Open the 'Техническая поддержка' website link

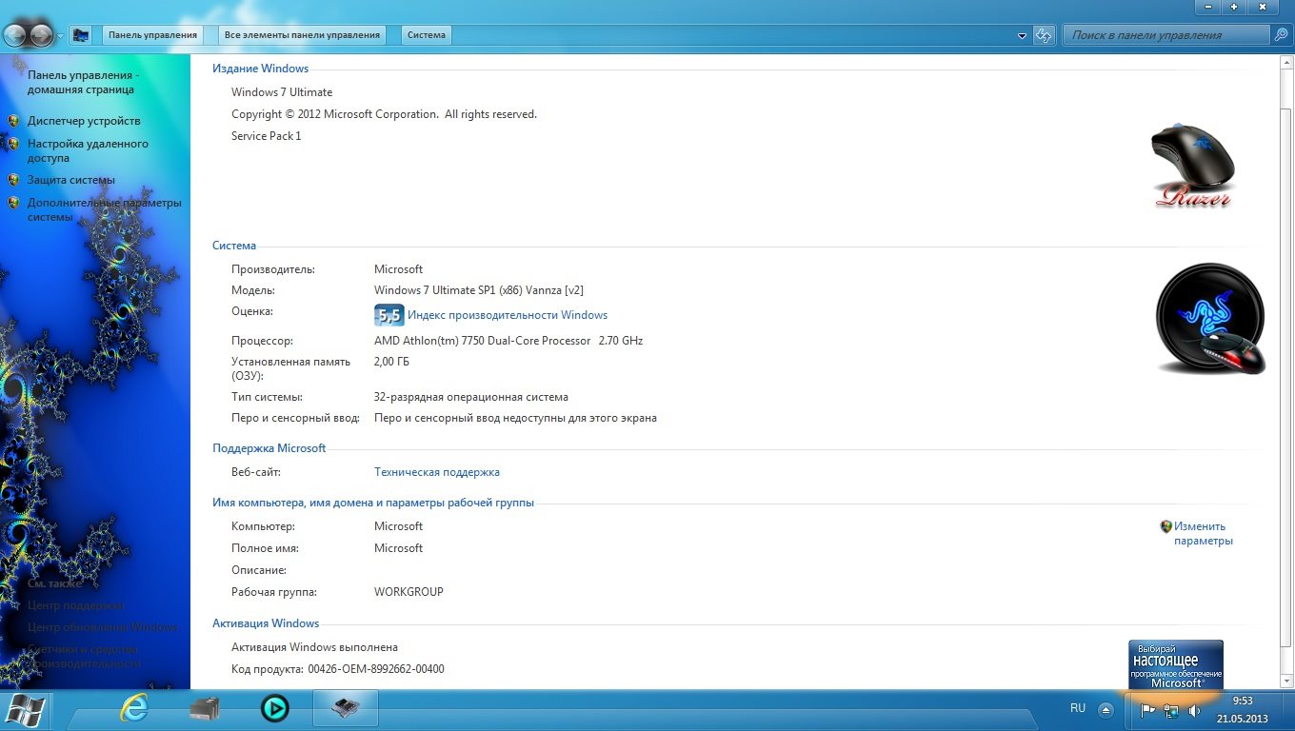437,472
